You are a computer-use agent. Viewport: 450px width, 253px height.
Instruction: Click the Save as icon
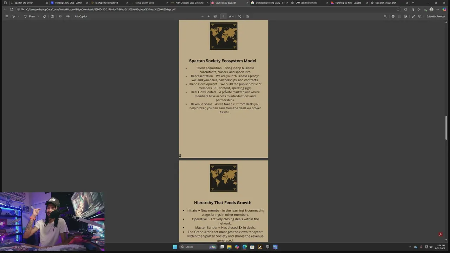(406, 17)
